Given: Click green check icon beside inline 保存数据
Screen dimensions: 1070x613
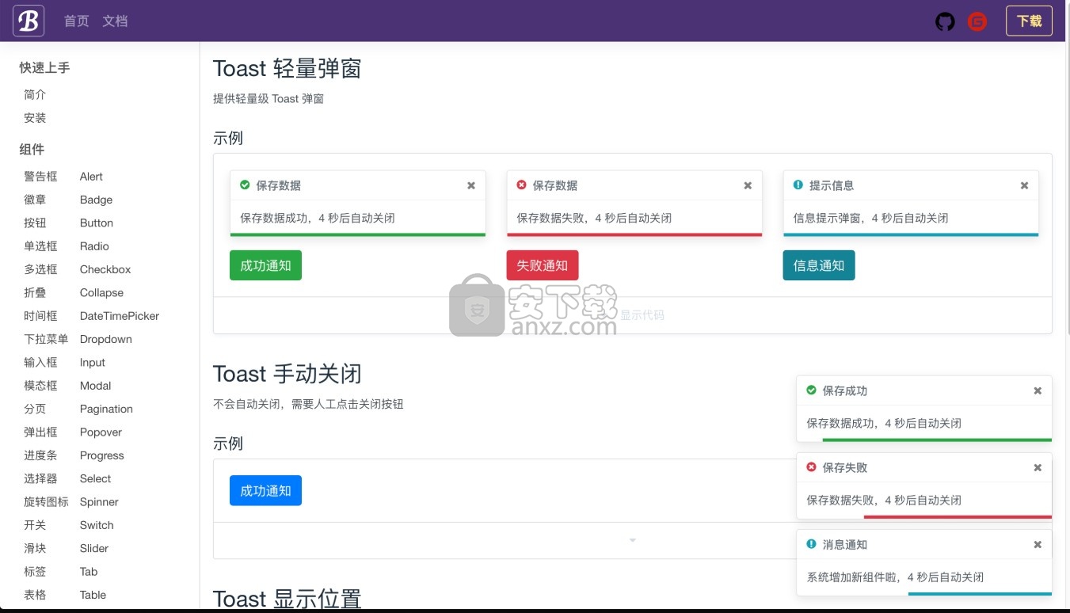Looking at the screenshot, I should coord(245,185).
